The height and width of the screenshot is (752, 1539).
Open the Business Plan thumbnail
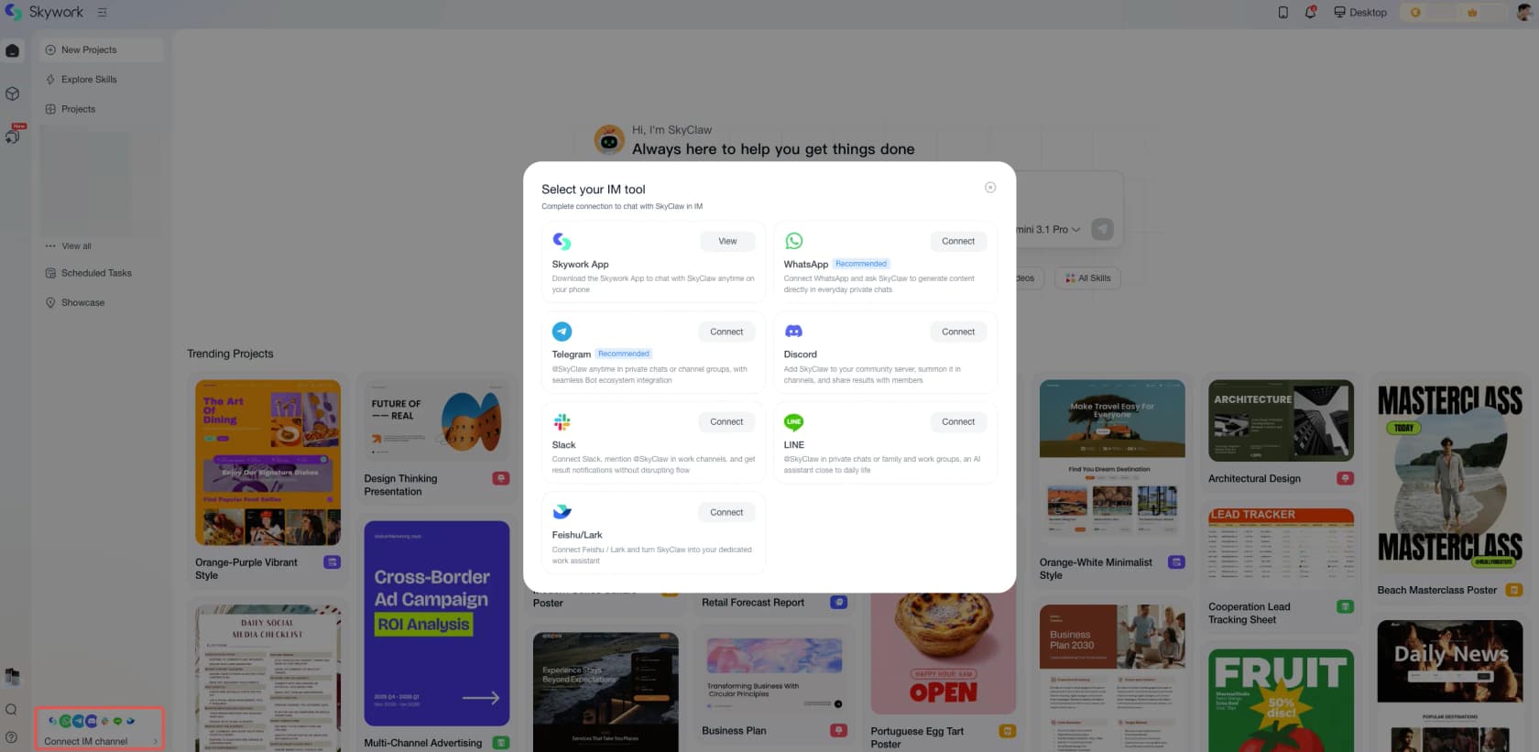coord(774,673)
